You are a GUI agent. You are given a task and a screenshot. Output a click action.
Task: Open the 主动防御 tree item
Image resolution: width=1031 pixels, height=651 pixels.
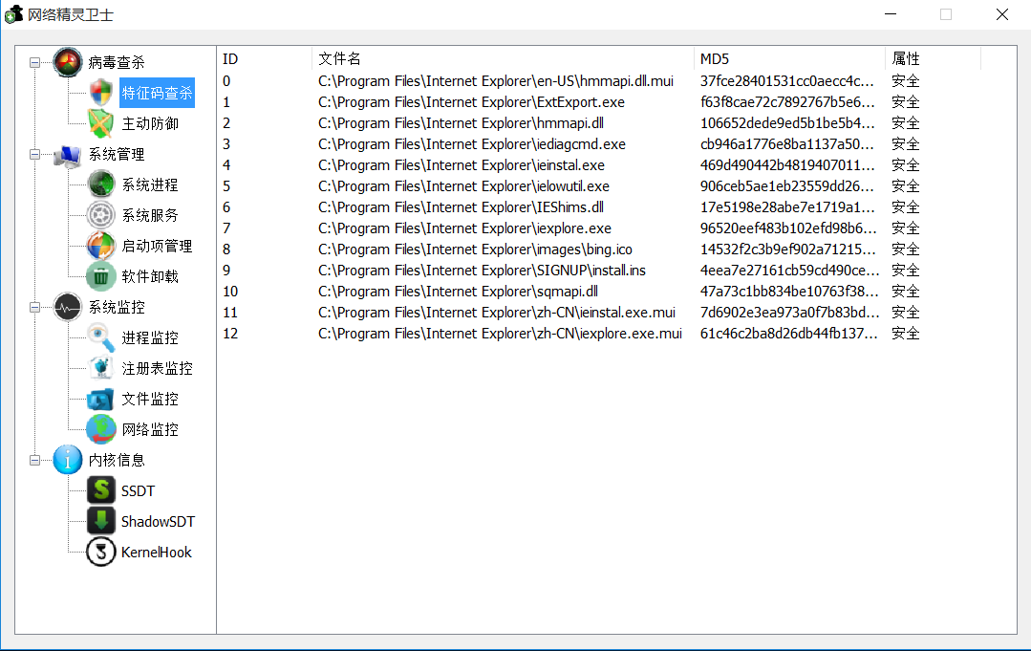pyautogui.click(x=150, y=123)
